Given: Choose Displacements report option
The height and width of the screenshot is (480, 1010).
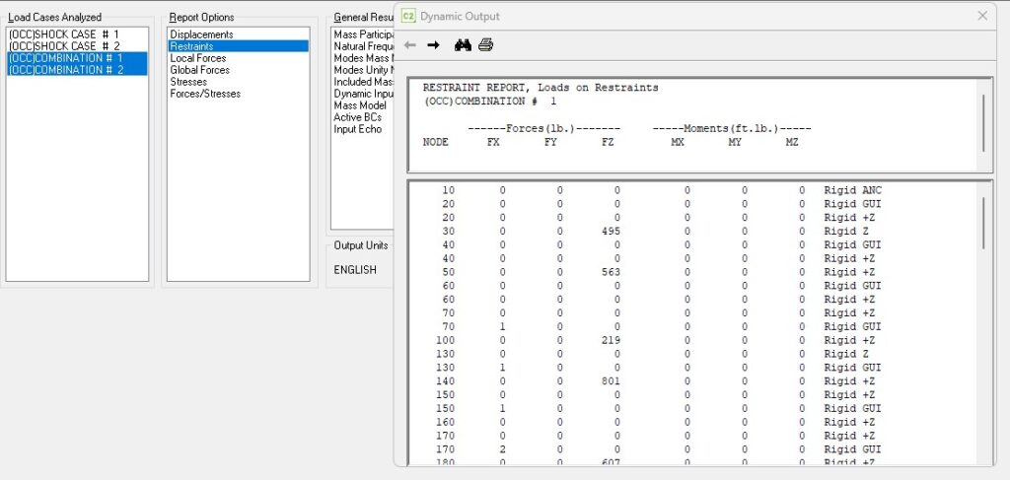Looking at the screenshot, I should pyautogui.click(x=201, y=34).
